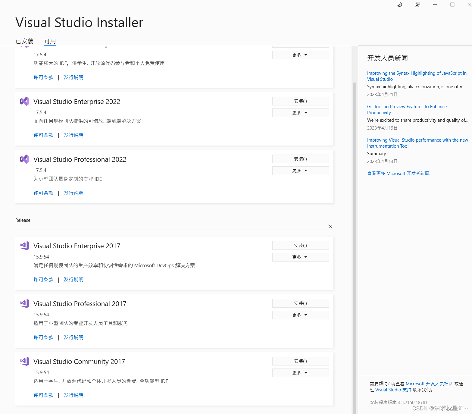The width and height of the screenshot is (472, 414).
Task: Open news: Git Tooling Preview Features article
Action: point(407,110)
